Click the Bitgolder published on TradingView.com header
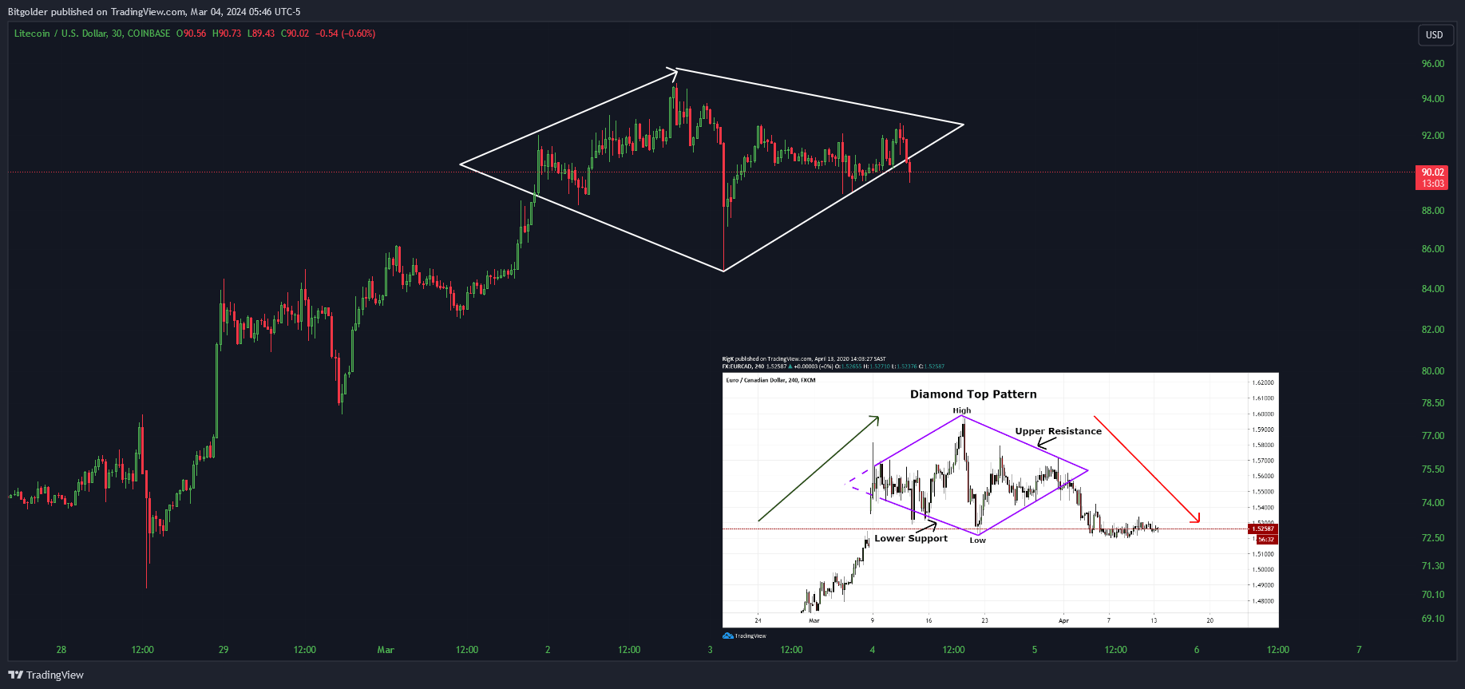Image resolution: width=1465 pixels, height=689 pixels. 154,12
